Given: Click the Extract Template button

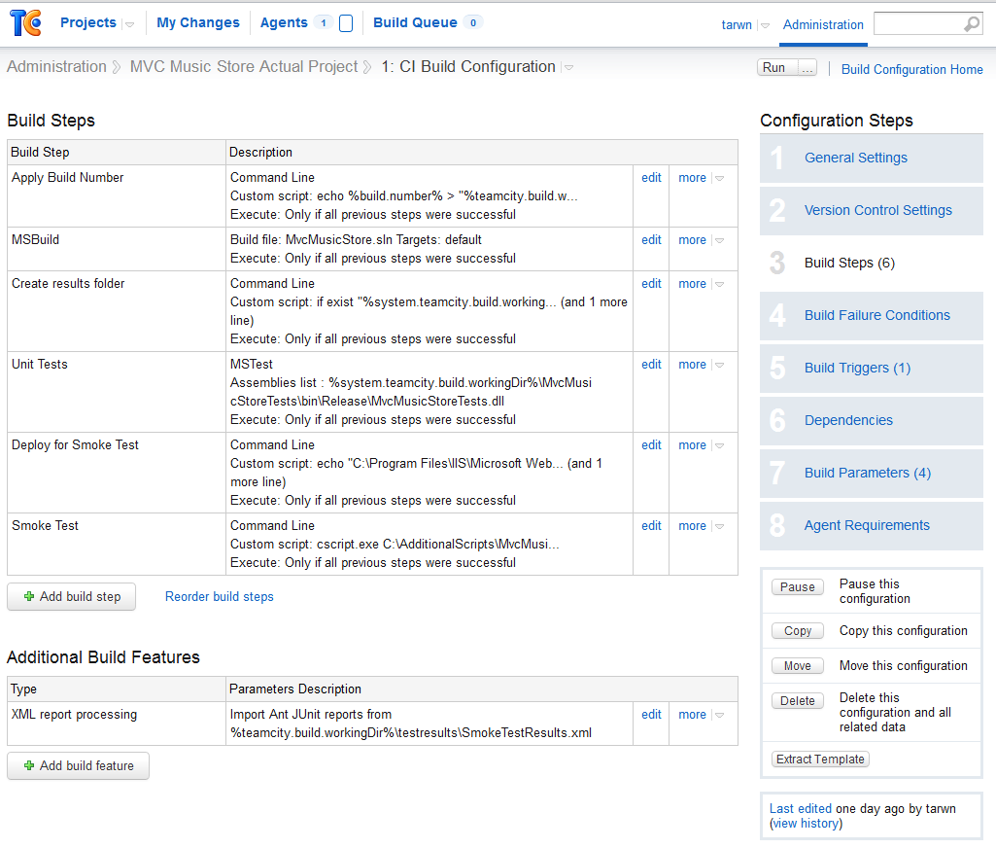Looking at the screenshot, I should coord(820,759).
